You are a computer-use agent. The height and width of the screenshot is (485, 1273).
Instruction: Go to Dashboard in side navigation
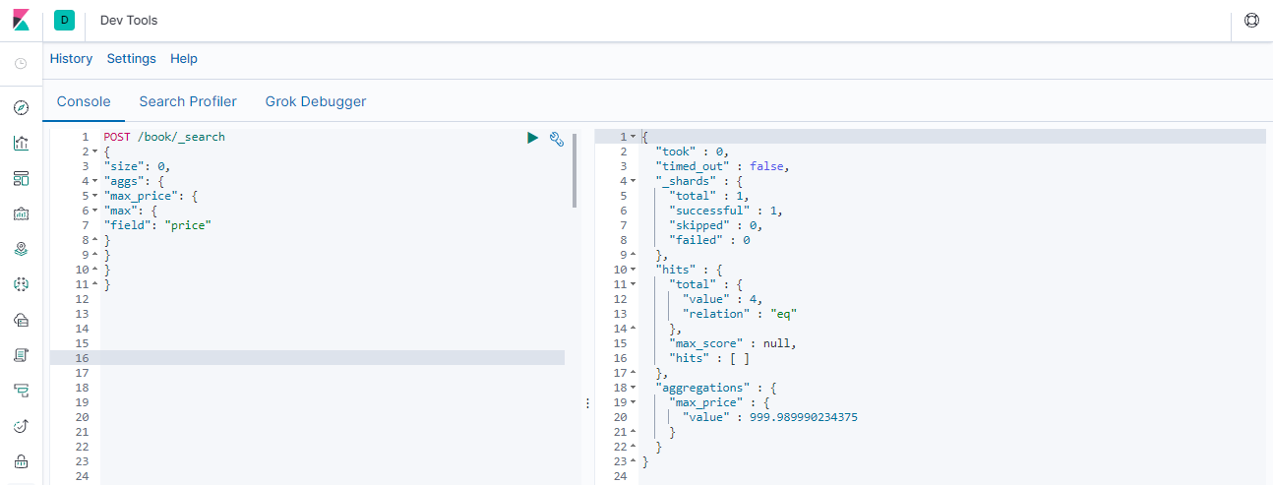pos(21,178)
